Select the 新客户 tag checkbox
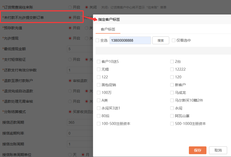The width and height of the screenshot is (231, 157). click(172, 85)
